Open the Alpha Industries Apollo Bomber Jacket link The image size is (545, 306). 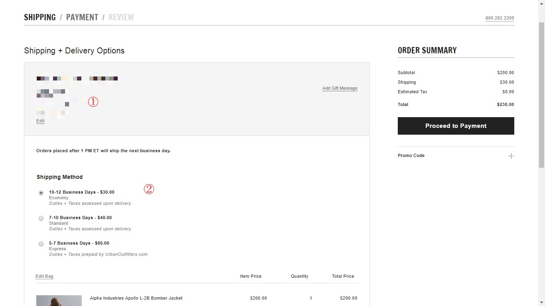[136, 298]
